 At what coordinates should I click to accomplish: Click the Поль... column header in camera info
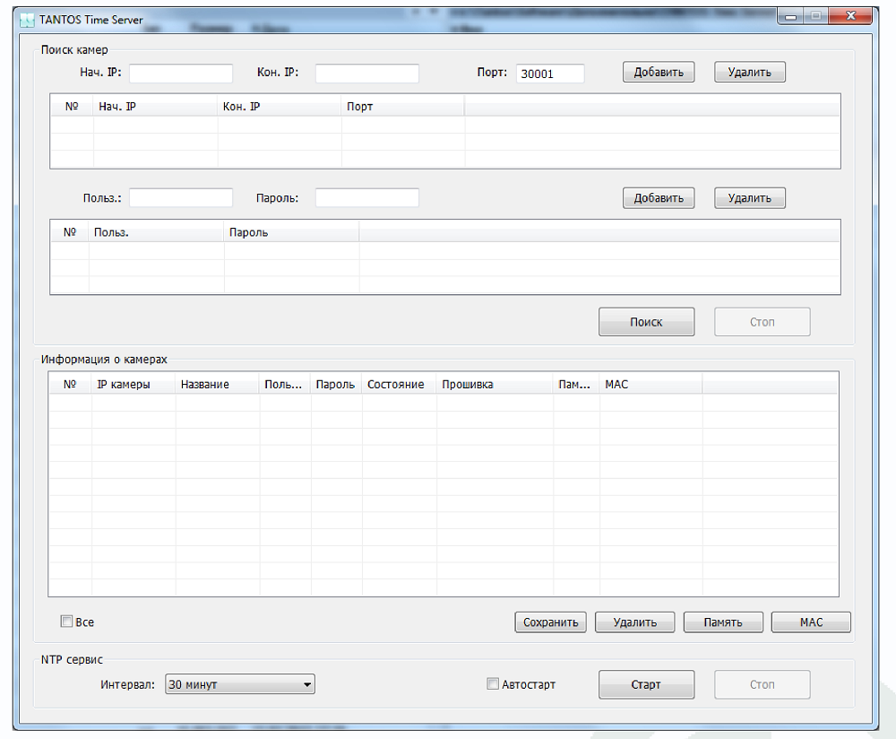pyautogui.click(x=285, y=385)
